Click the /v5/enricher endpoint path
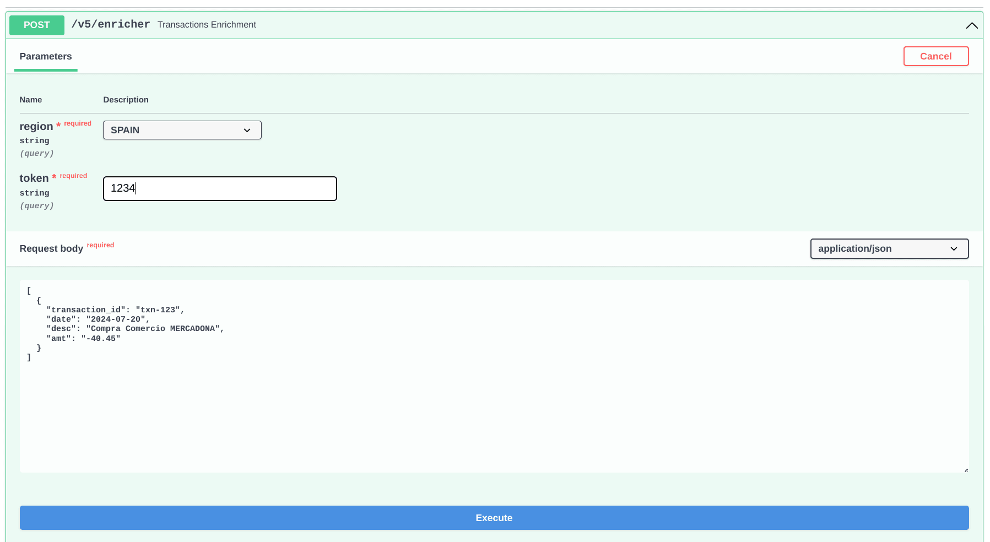Viewport: 990px width, 542px height. tap(111, 24)
